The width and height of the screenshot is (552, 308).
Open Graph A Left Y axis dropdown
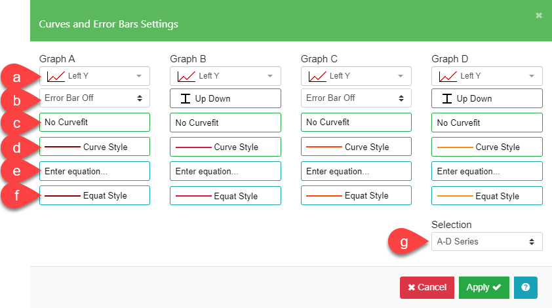pyautogui.click(x=94, y=76)
